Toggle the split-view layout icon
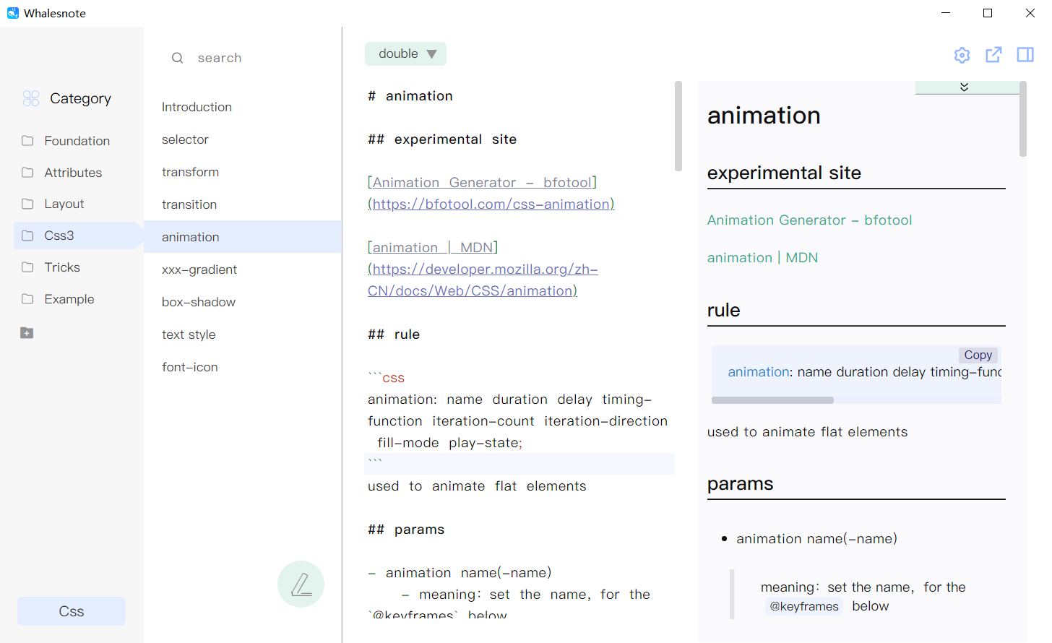The height and width of the screenshot is (643, 1052). click(1025, 54)
